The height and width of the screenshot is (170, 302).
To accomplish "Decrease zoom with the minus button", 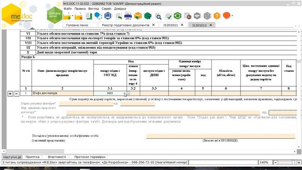I will coord(276,162).
